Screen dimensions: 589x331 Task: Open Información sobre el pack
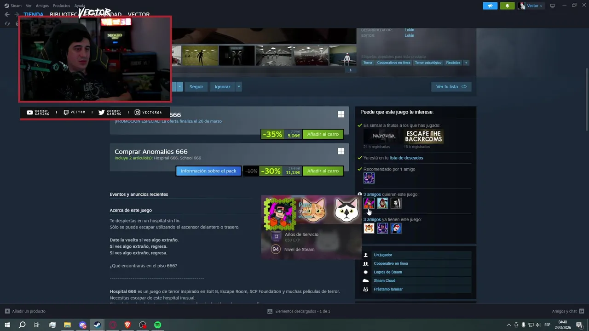coord(208,171)
